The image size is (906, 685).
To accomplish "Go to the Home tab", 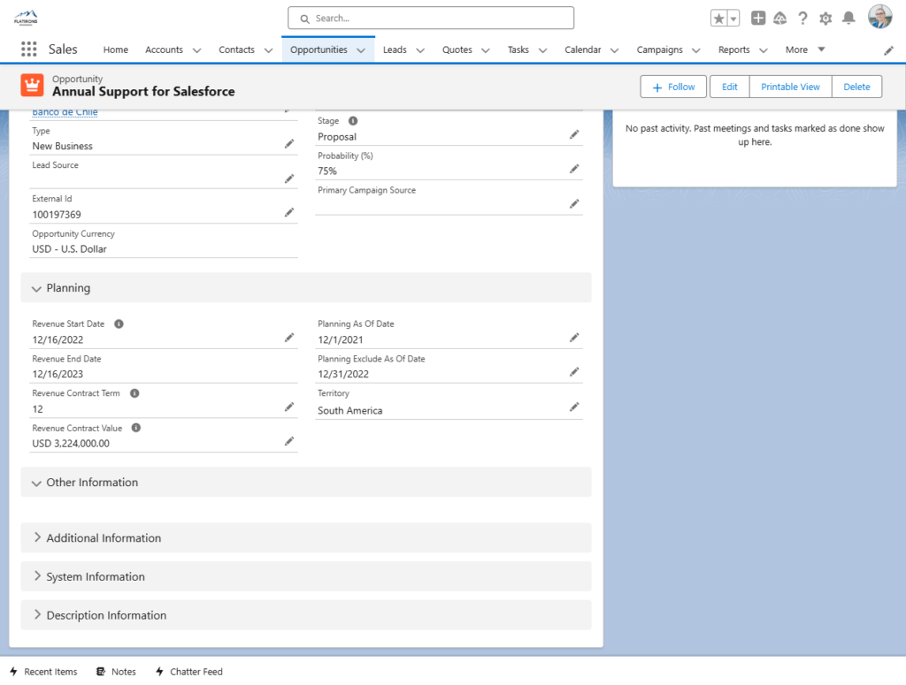I will pos(116,49).
